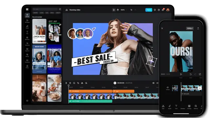210x118 pixels.
Task: Select the hand pan tool
Action: [118, 10]
